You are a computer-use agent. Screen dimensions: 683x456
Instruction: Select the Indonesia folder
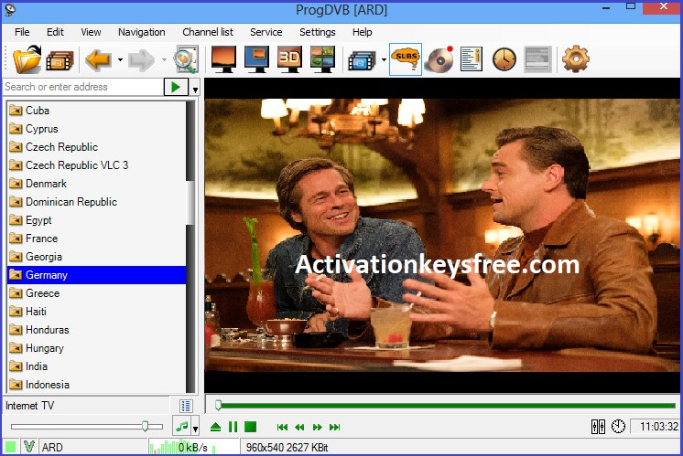click(96, 385)
